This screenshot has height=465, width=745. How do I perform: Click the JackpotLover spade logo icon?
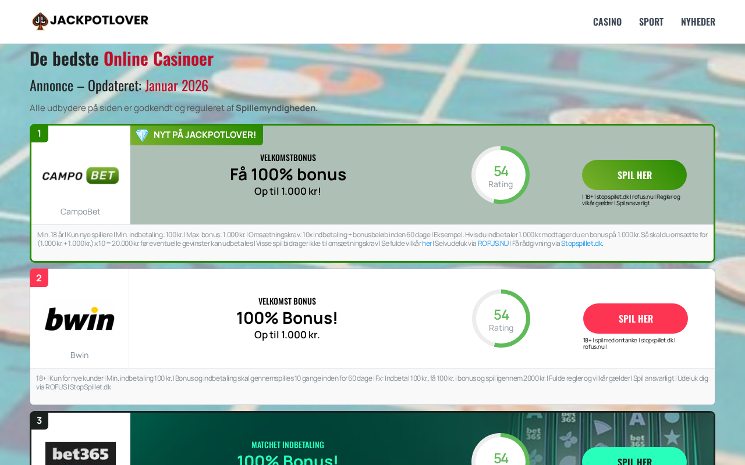[x=40, y=21]
